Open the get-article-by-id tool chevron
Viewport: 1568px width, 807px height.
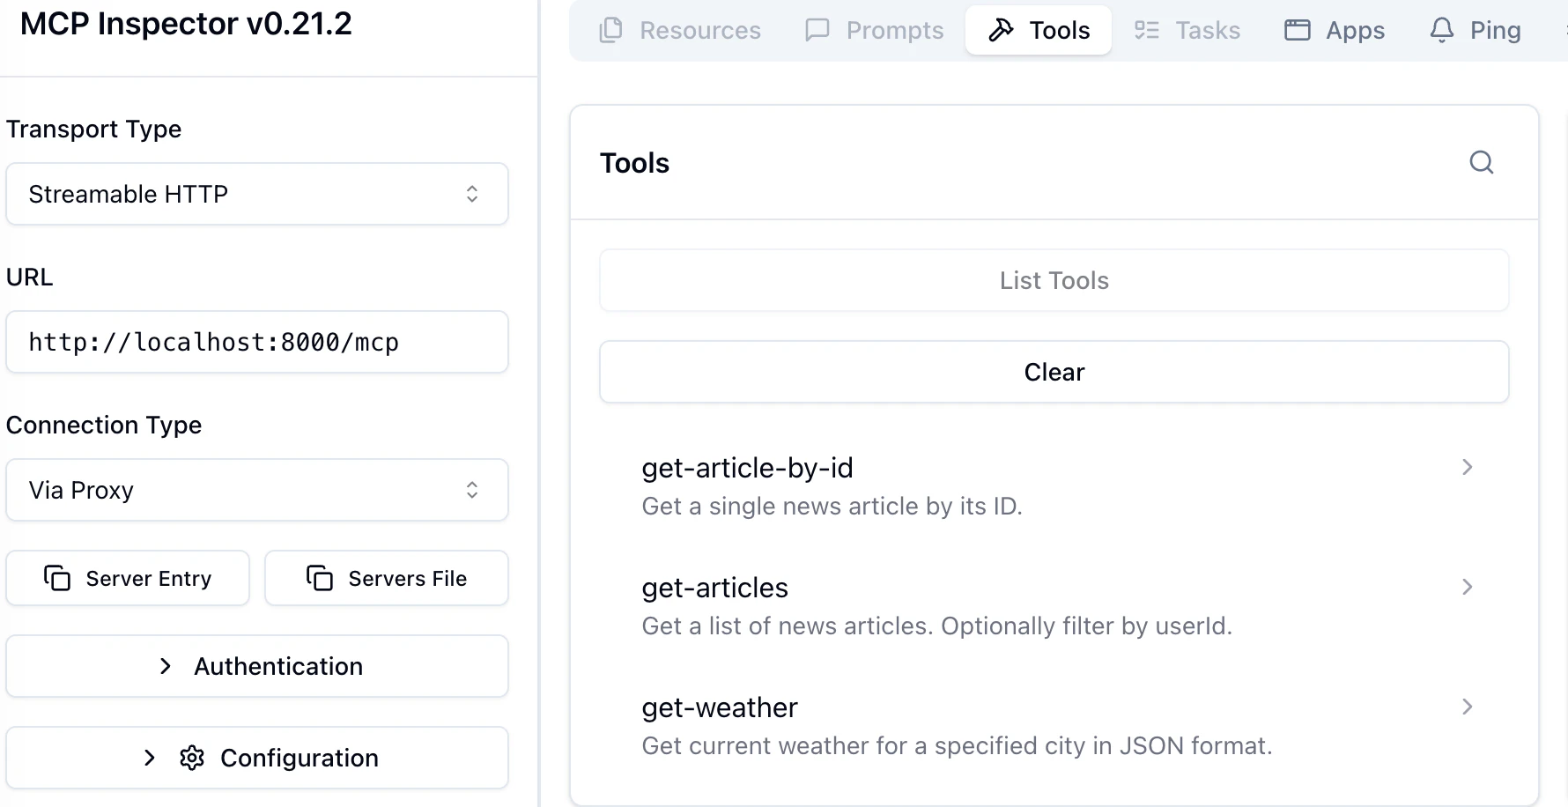[x=1467, y=467]
